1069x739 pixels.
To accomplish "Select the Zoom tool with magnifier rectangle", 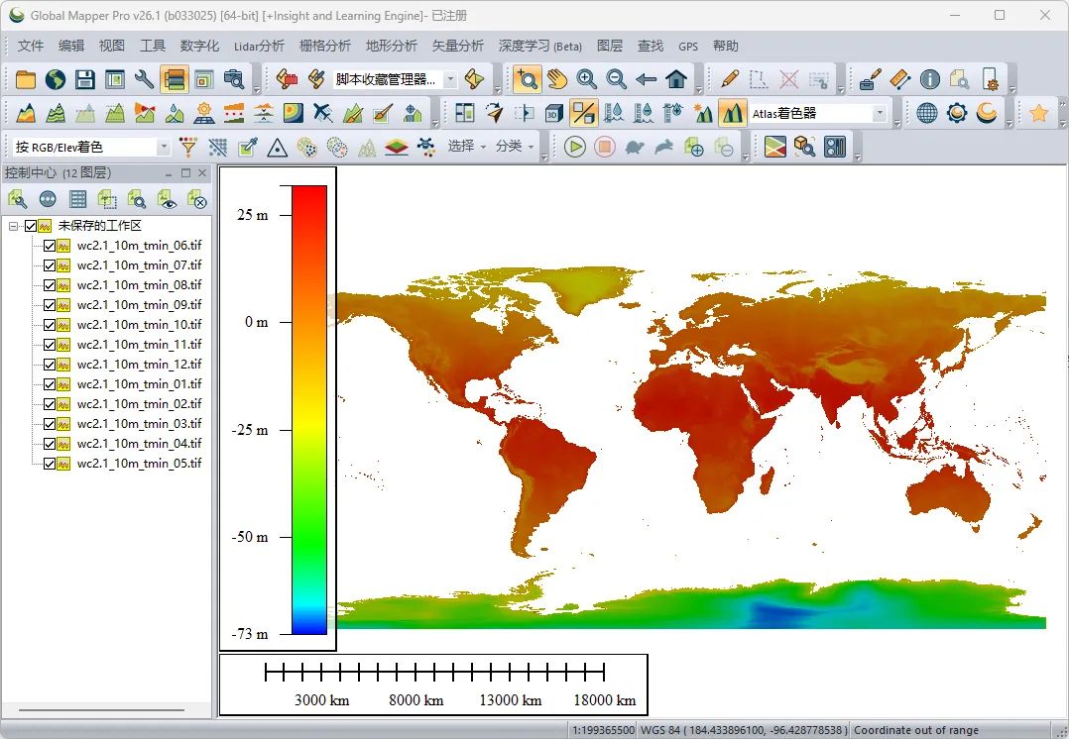I will (x=527, y=79).
